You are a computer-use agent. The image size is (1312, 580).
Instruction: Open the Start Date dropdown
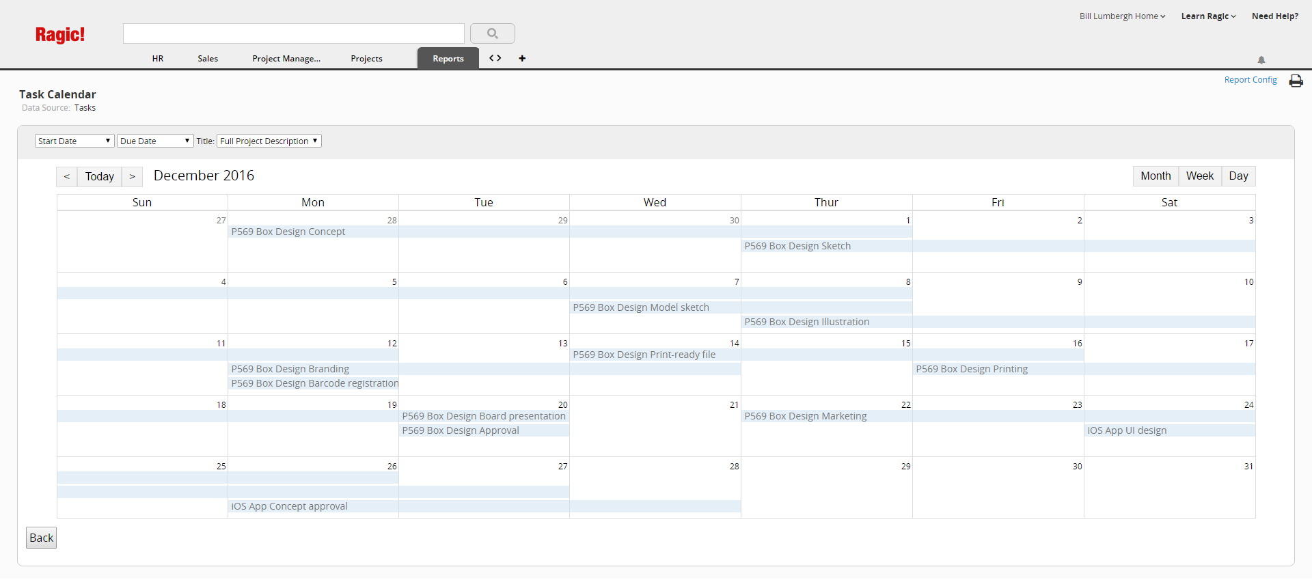click(74, 141)
